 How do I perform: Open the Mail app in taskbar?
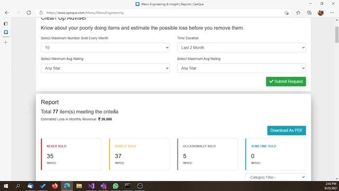coord(31,186)
